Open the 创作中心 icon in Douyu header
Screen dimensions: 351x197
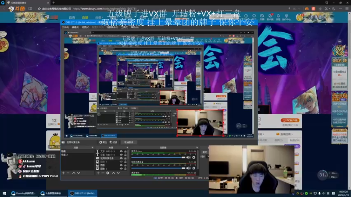[287, 17]
